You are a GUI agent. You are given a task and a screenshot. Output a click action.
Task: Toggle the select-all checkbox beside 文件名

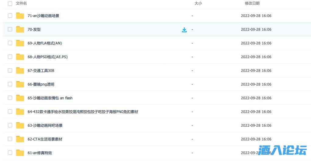[x=10, y=4]
